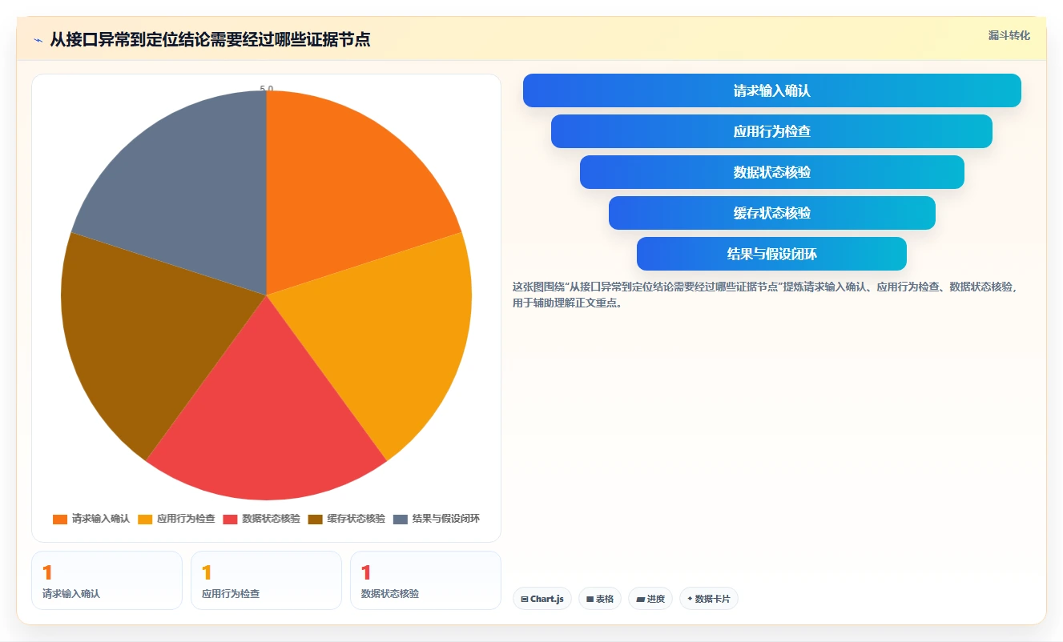Click the lightning icon beside the title
This screenshot has width=1063, height=642.
(x=38, y=39)
